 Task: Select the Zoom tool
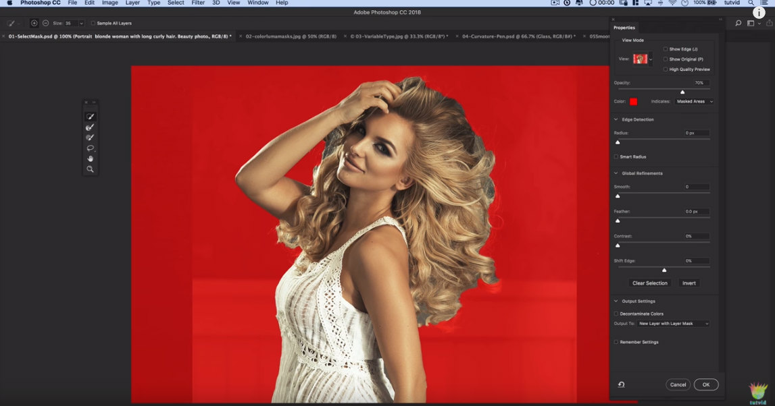[x=90, y=169]
